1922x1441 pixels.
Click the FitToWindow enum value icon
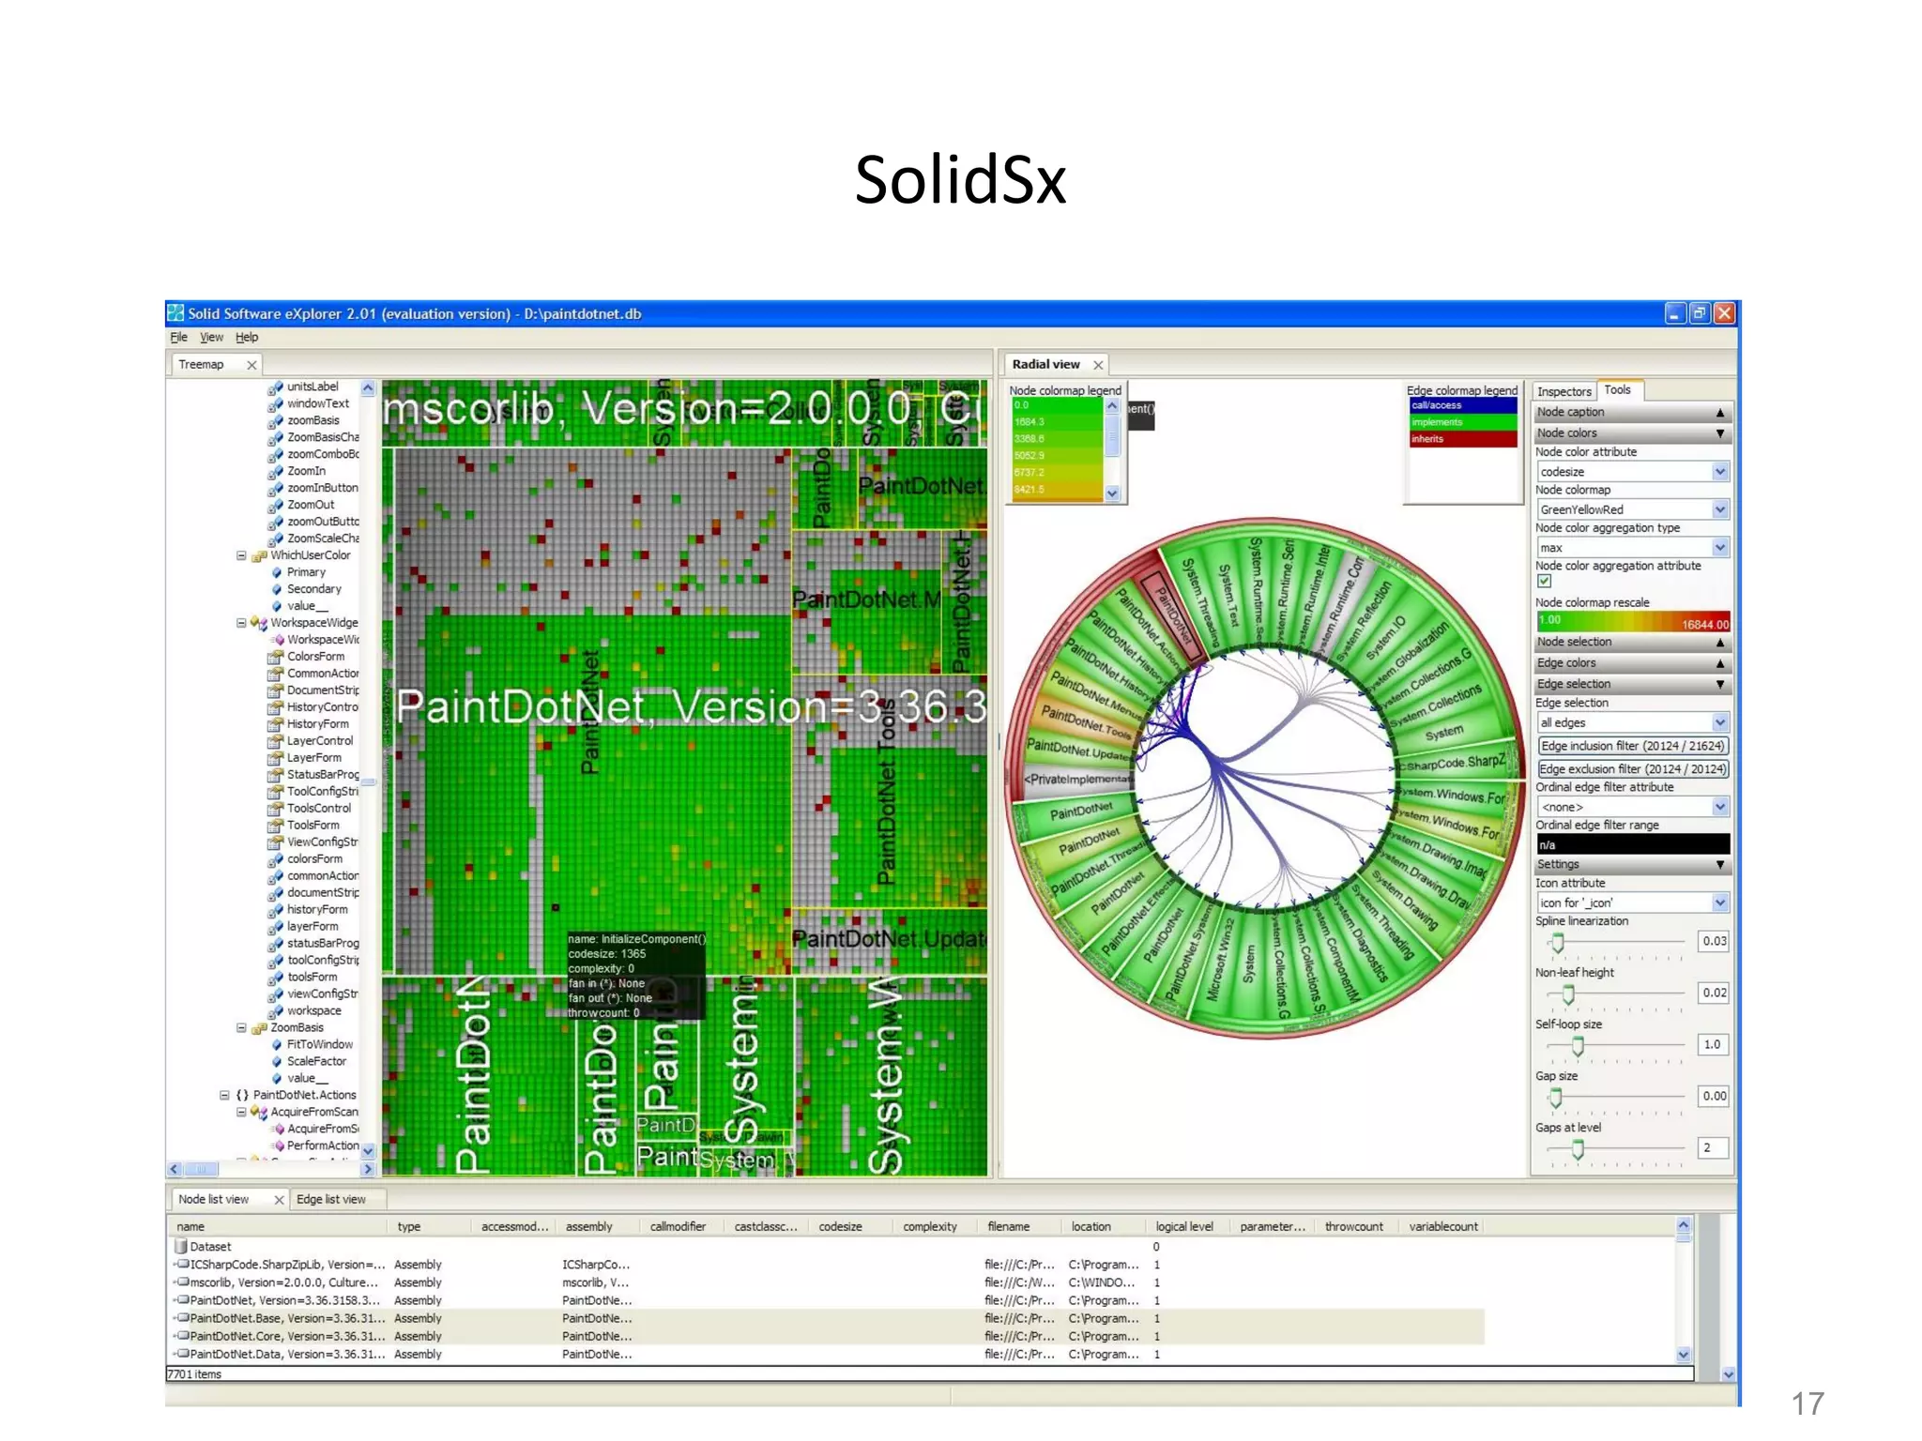coord(277,1045)
